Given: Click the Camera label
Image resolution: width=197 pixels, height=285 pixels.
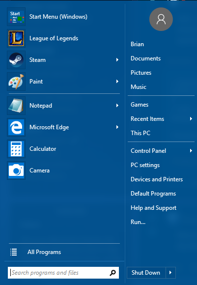Looking at the screenshot, I should click(x=39, y=171).
